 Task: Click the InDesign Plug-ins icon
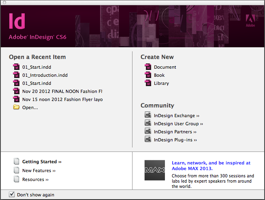click(148, 139)
